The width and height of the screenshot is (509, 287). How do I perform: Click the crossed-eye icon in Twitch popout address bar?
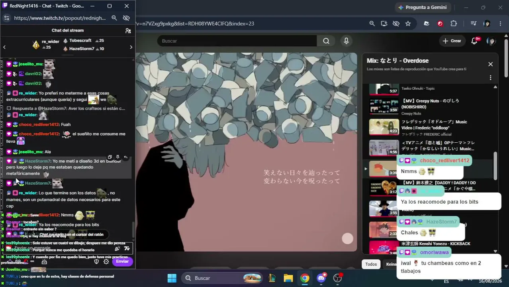pyautogui.click(x=127, y=18)
